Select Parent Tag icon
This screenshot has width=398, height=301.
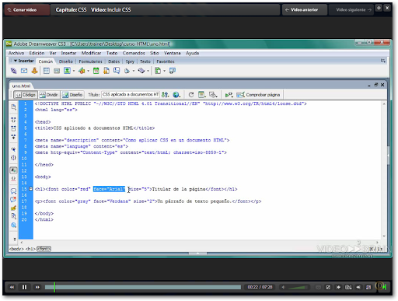click(x=13, y=149)
